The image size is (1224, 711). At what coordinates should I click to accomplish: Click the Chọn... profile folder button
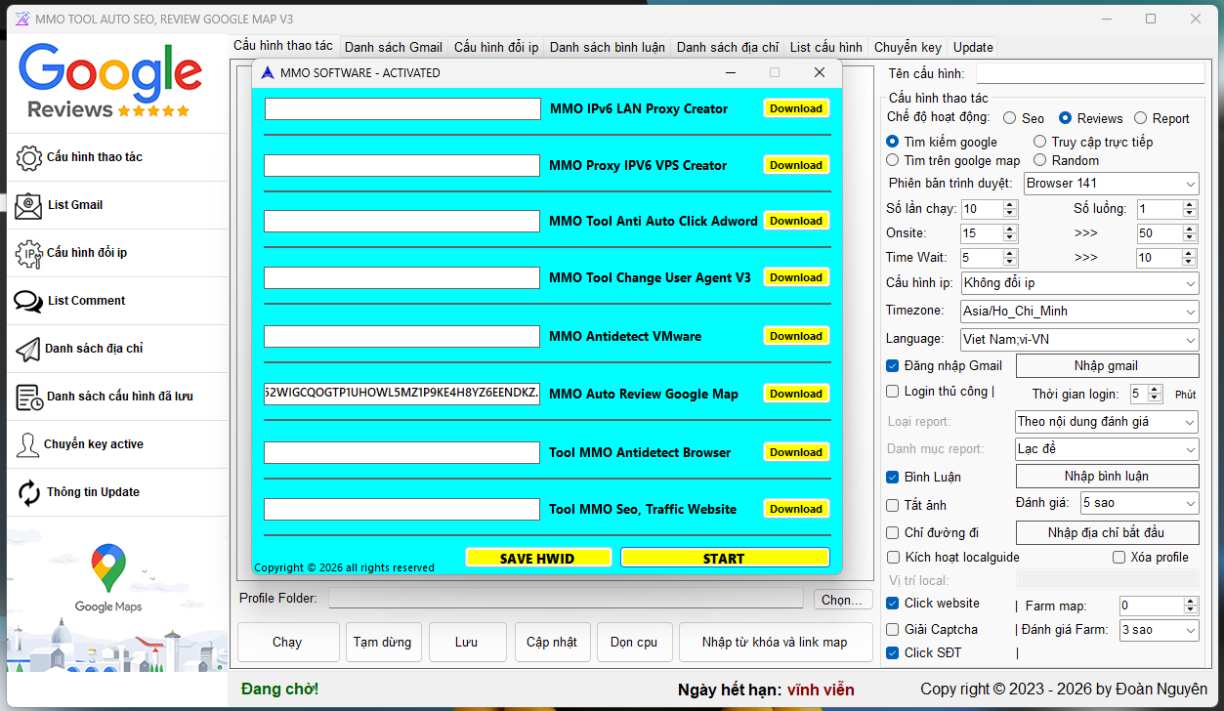(843, 600)
